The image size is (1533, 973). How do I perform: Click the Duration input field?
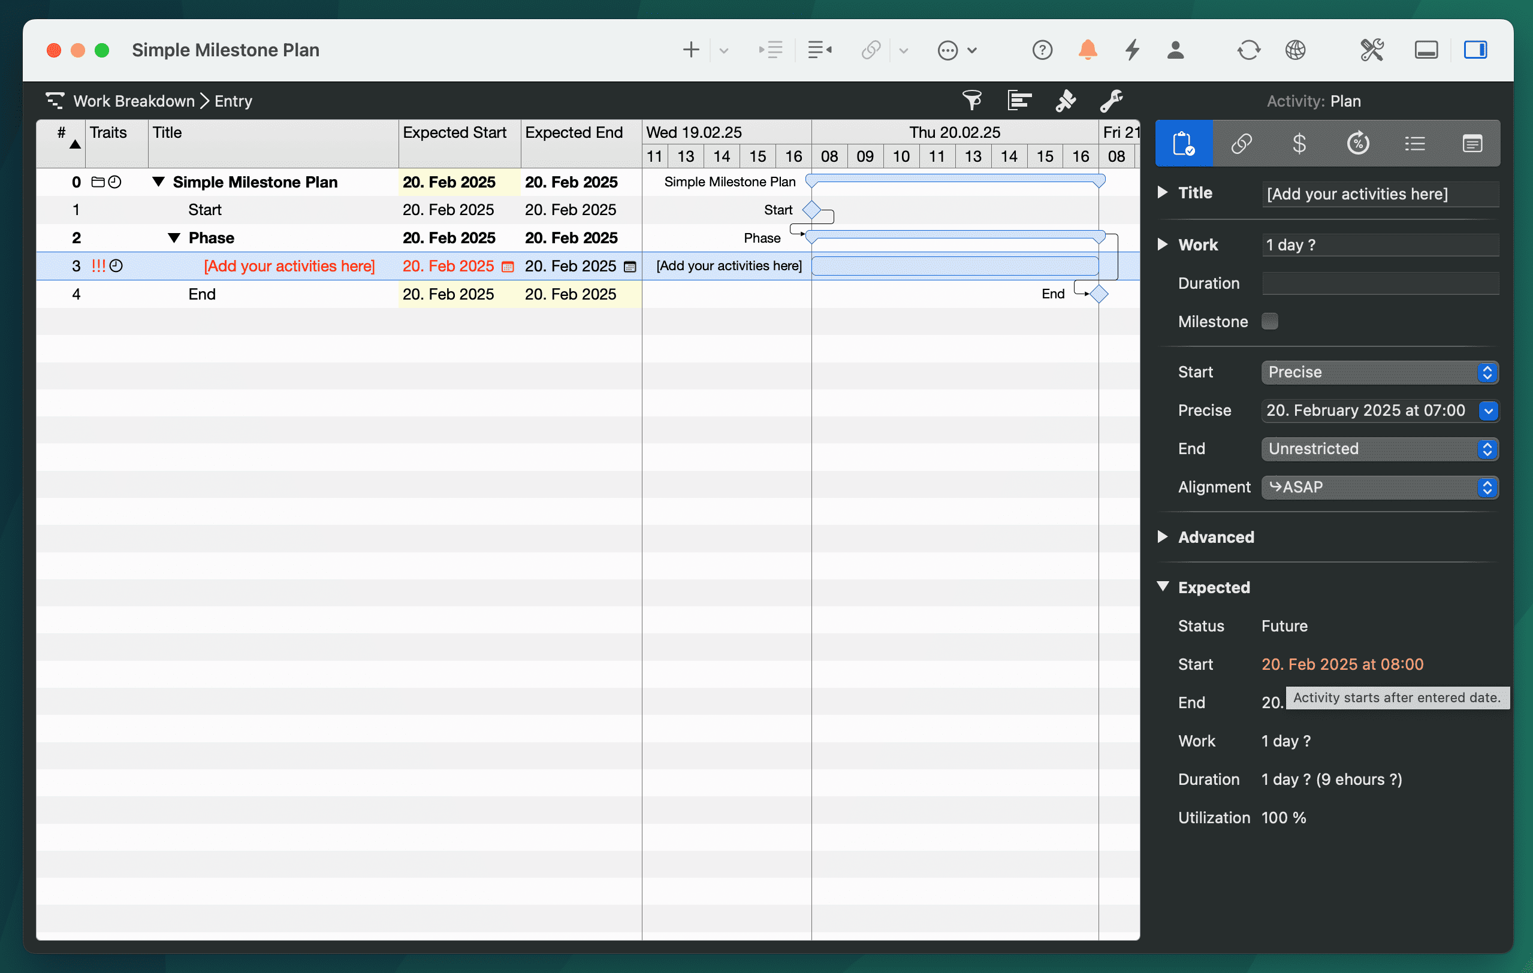coord(1380,283)
